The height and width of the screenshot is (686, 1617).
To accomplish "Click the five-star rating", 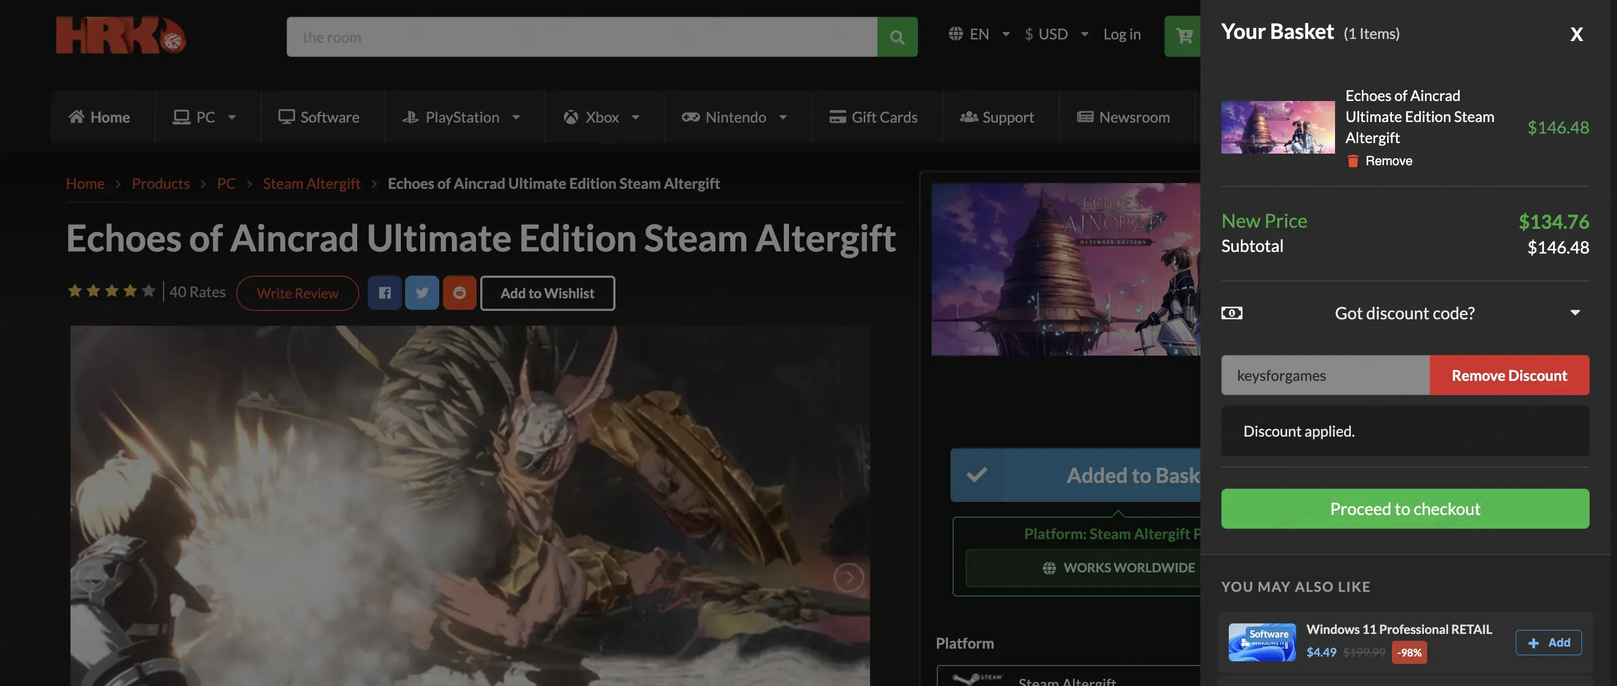I will pyautogui.click(x=111, y=290).
